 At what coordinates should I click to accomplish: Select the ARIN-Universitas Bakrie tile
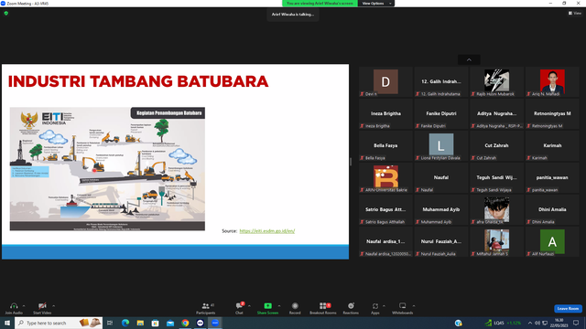click(x=385, y=178)
